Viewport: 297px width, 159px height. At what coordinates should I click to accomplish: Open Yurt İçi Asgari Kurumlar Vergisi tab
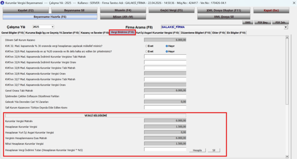(x=157, y=33)
